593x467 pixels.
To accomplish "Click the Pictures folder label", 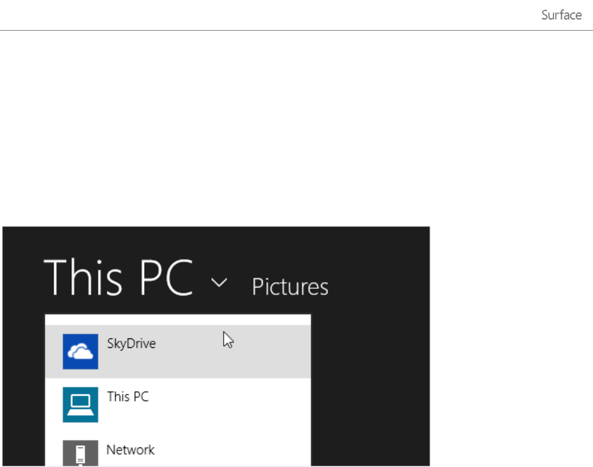I will point(290,287).
